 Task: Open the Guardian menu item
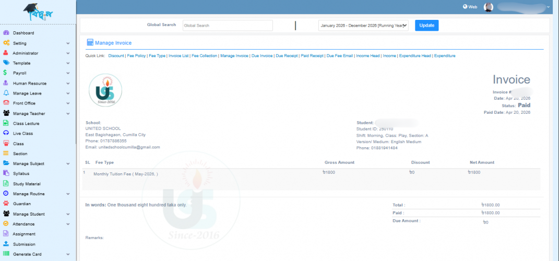(22, 204)
